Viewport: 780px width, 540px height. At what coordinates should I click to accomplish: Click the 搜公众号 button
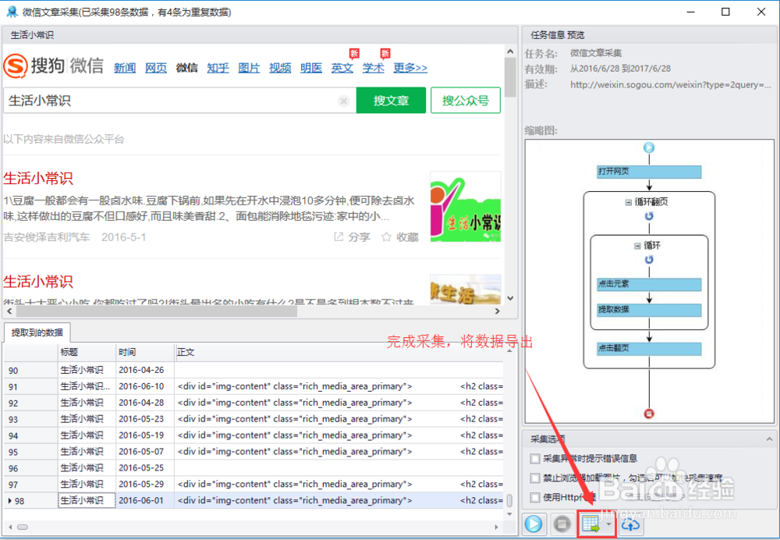click(x=466, y=101)
